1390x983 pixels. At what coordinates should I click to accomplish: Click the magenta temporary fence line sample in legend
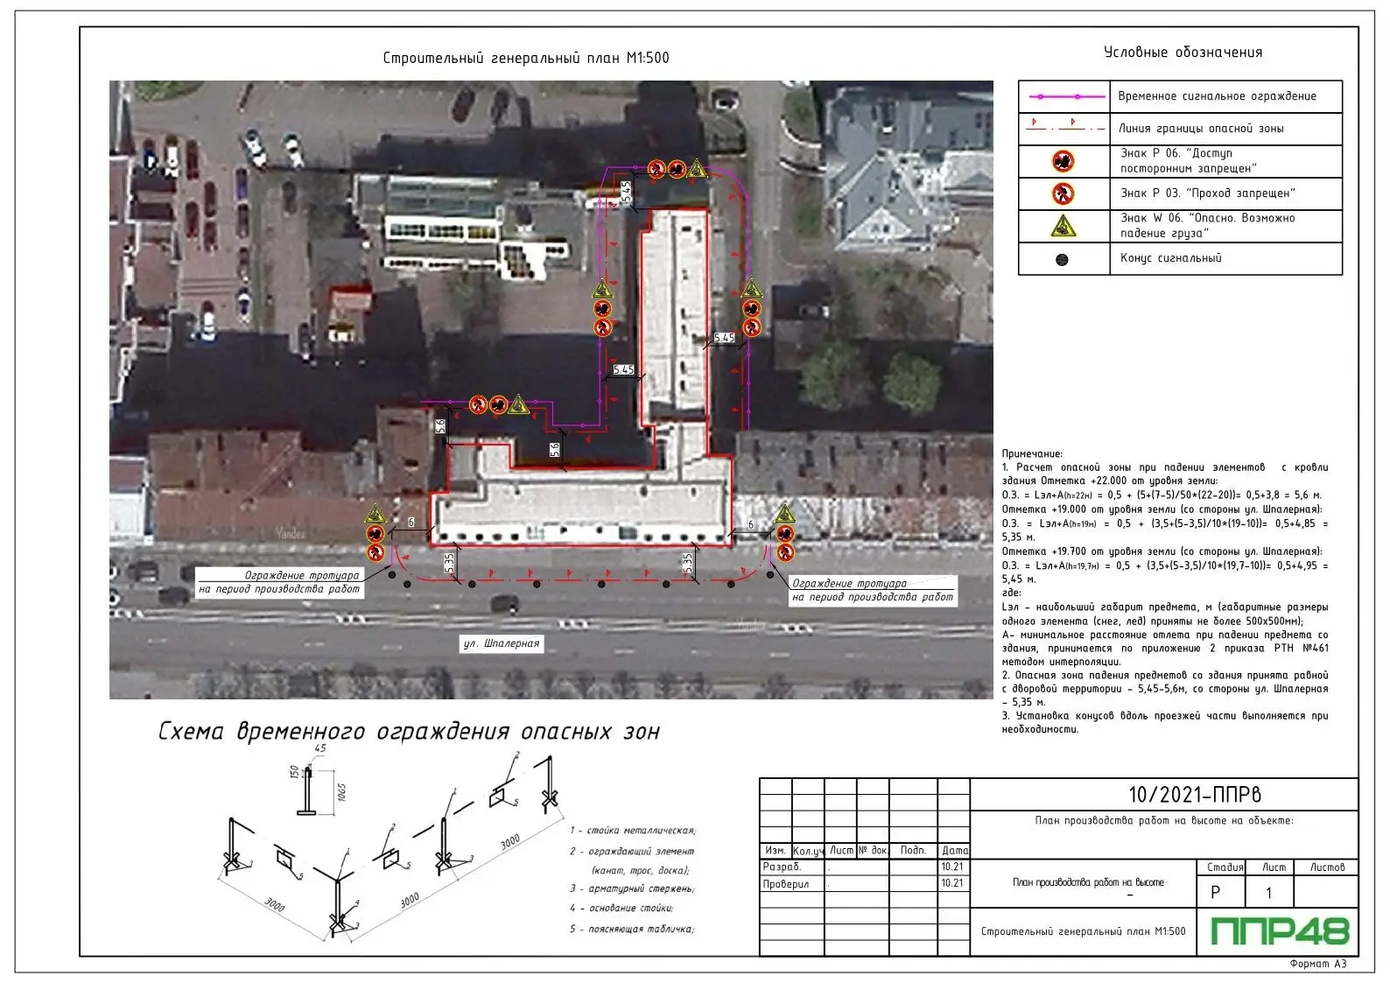1064,96
